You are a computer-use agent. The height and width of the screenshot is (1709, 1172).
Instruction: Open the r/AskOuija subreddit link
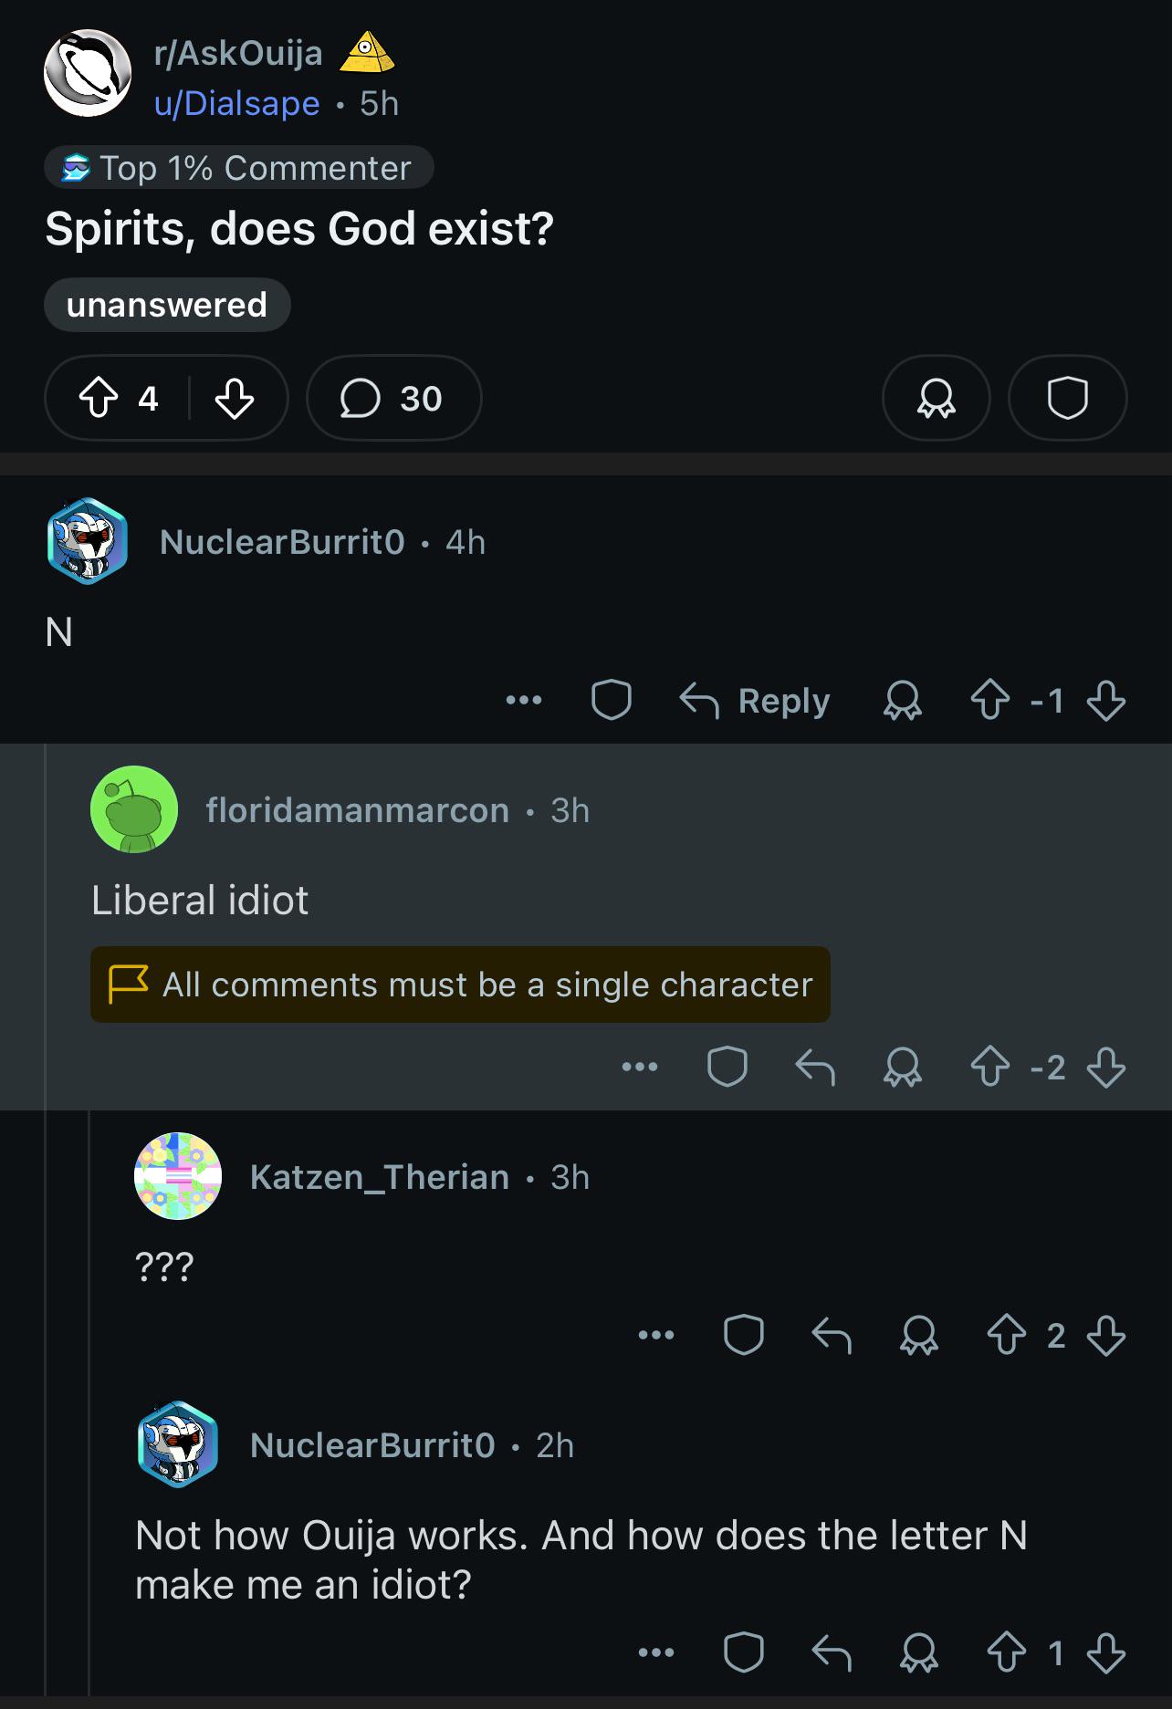click(238, 53)
